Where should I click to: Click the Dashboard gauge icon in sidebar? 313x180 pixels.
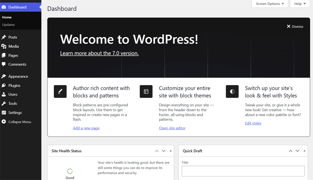pyautogui.click(x=4, y=7)
